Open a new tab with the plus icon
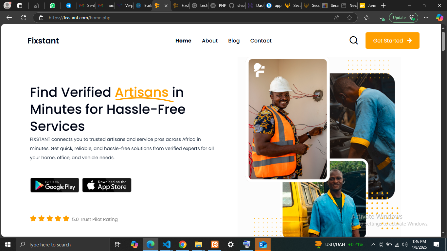The height and width of the screenshot is (251, 447). tap(384, 6)
